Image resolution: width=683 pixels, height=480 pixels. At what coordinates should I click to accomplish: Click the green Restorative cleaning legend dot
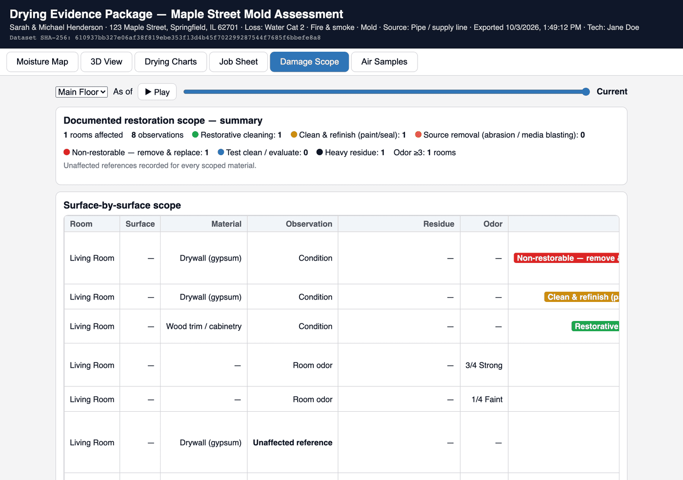196,135
